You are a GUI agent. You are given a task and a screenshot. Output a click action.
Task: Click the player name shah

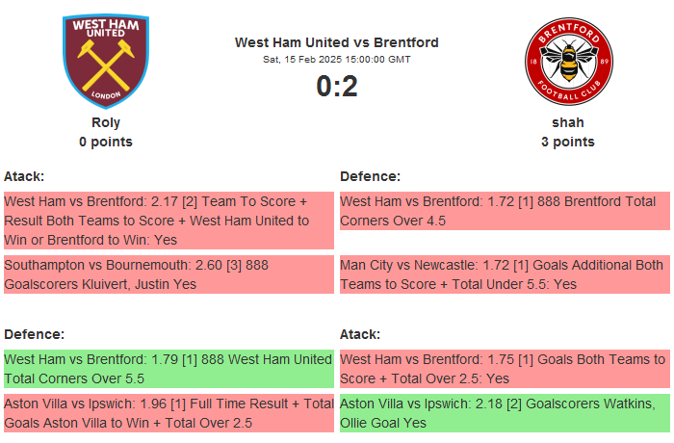point(568,122)
